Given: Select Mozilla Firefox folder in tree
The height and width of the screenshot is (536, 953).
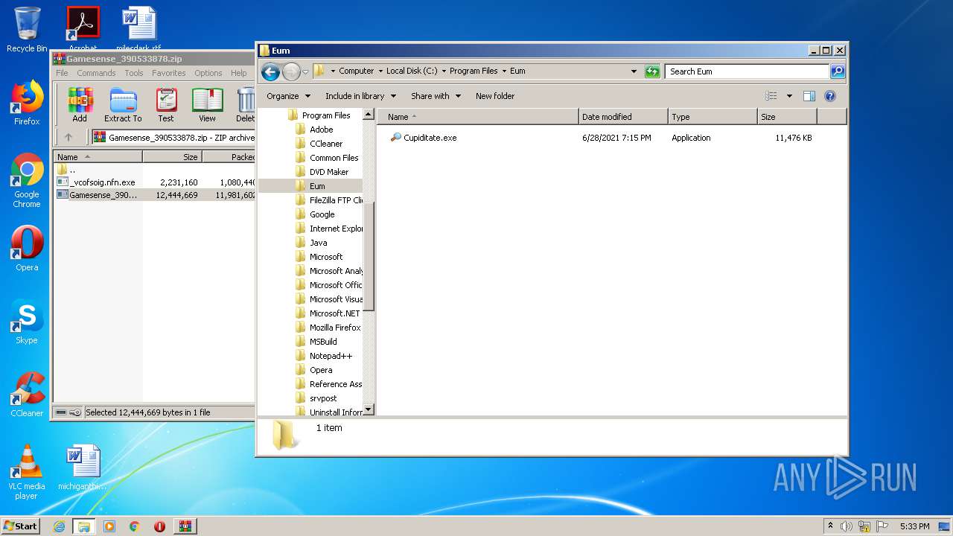Looking at the screenshot, I should pos(335,328).
